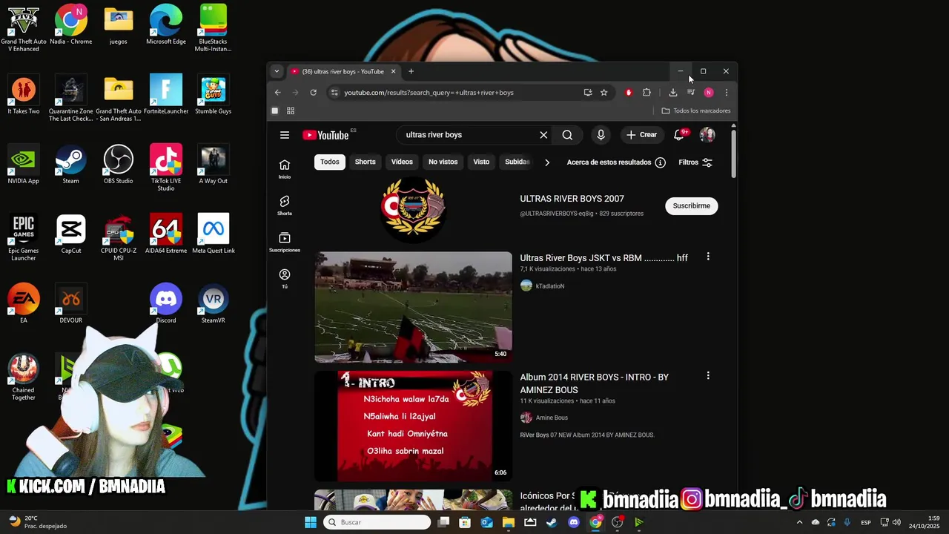949x534 pixels.
Task: Open the Tú section in sidebar
Action: [x=285, y=278]
